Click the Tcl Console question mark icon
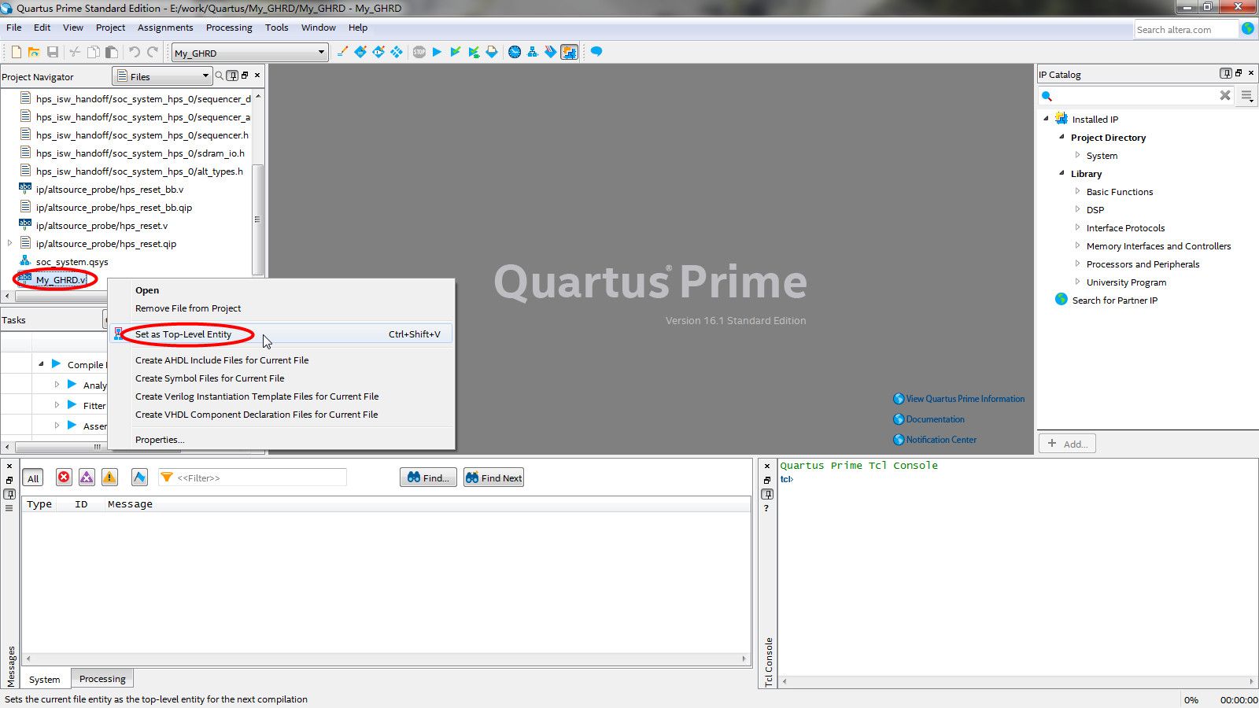This screenshot has height=708, width=1259. click(766, 508)
